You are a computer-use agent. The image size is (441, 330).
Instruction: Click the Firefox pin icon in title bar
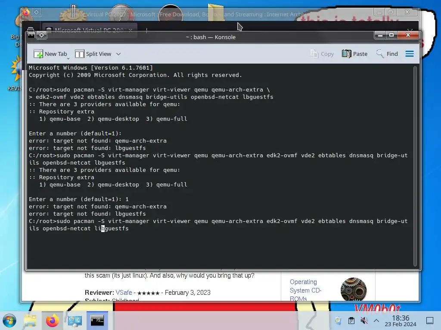37,12
